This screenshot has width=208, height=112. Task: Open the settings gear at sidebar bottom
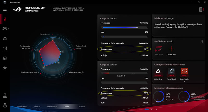(x=5, y=105)
